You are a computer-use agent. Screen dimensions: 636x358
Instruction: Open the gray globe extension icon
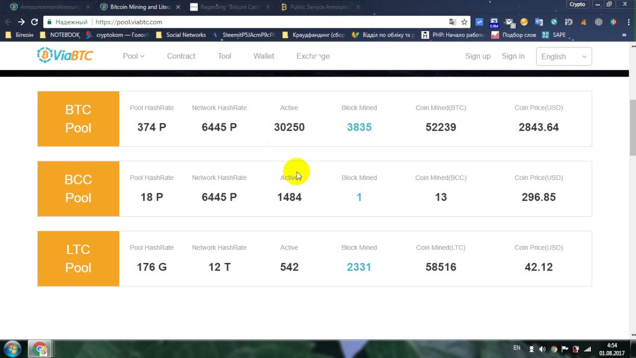(598, 22)
